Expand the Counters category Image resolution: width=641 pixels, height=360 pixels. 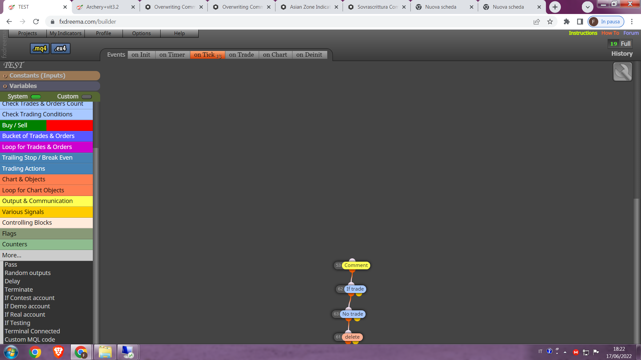point(46,244)
